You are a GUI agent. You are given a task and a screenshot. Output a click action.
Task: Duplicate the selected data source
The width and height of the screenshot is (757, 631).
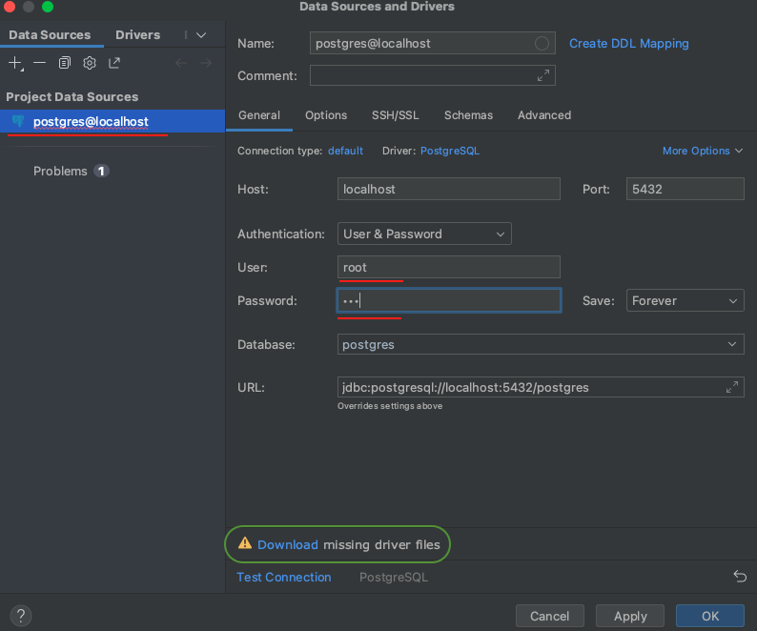pos(64,63)
